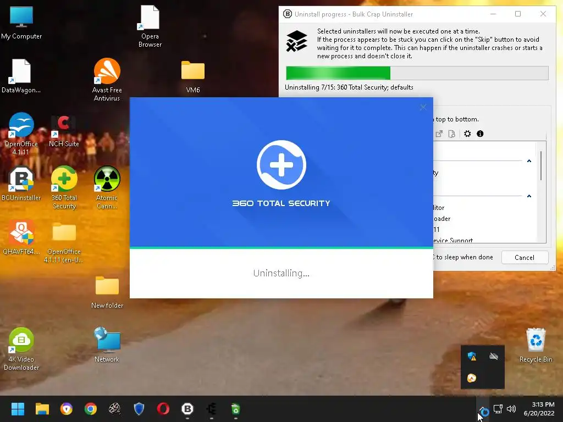Select the Network desktop icon
Image resolution: width=563 pixels, height=422 pixels.
point(107,345)
